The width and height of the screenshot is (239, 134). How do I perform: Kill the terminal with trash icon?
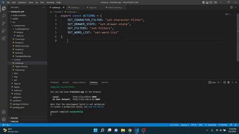229,82
